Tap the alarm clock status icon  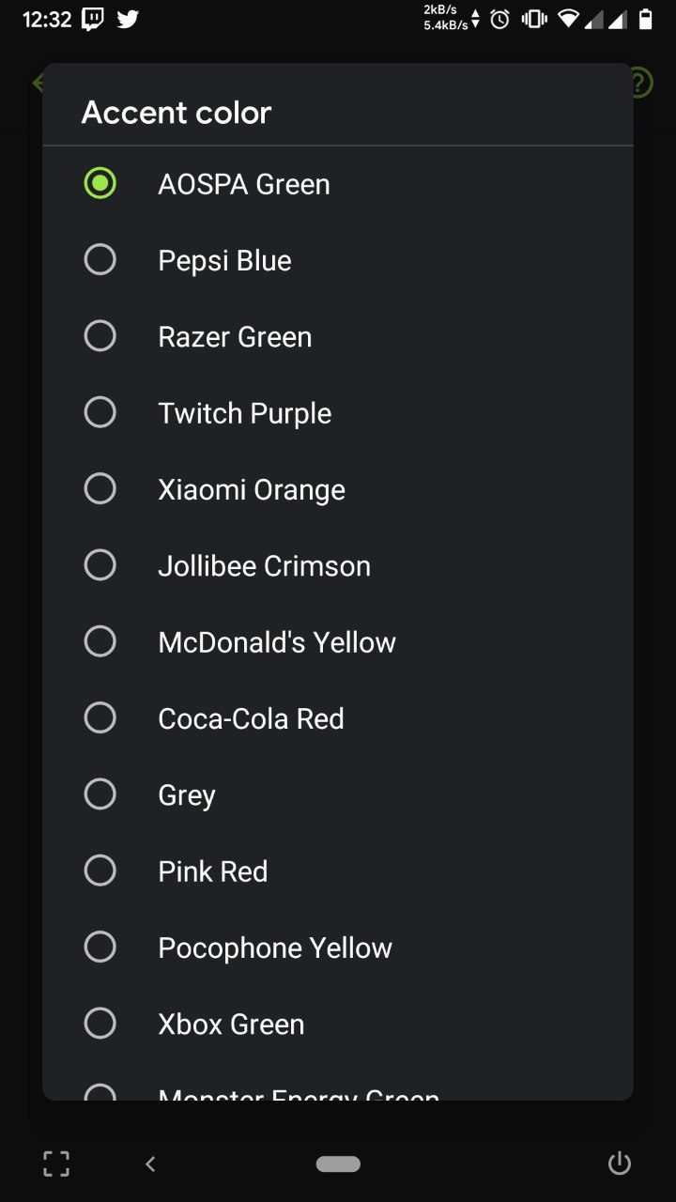coord(500,19)
